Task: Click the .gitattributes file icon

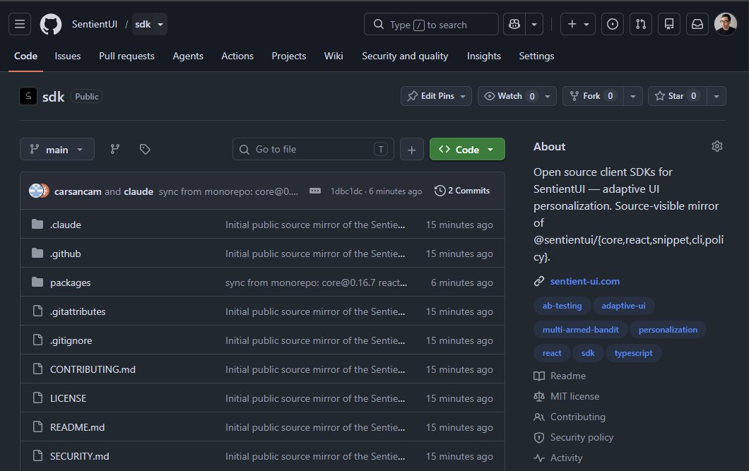Action: click(37, 311)
